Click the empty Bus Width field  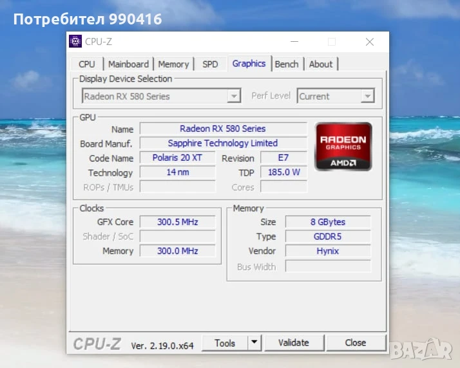pyautogui.click(x=328, y=266)
